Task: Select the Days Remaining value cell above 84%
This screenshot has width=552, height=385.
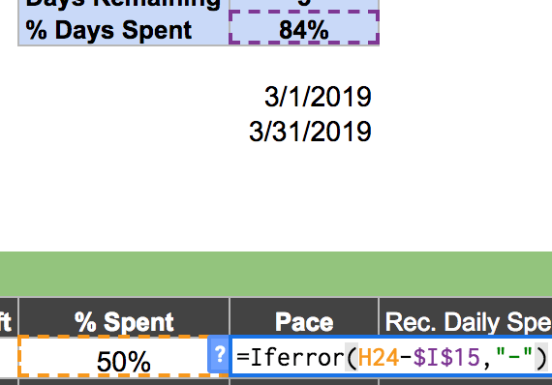Action: pos(304,4)
